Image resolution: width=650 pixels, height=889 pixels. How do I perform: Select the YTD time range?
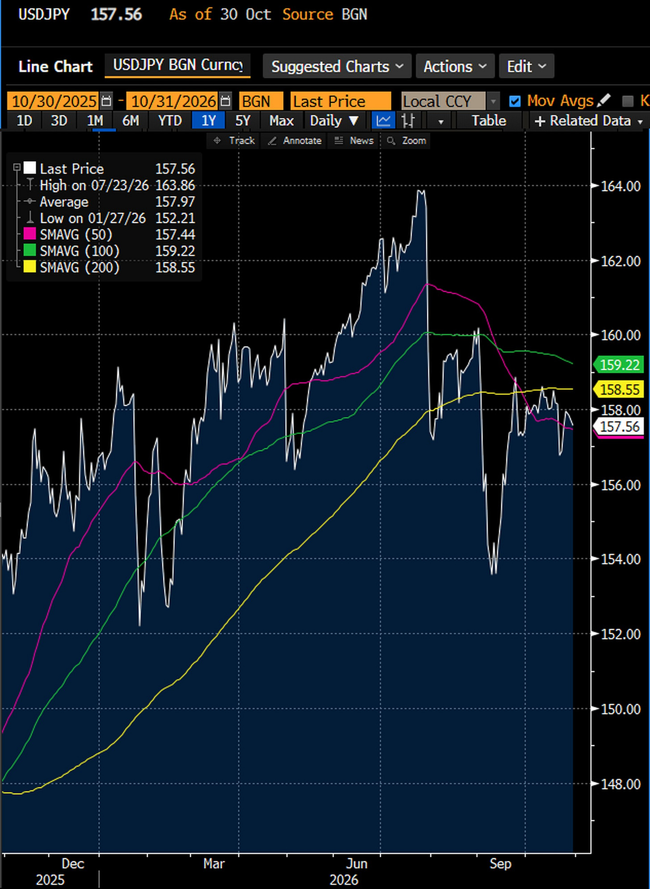(x=170, y=121)
